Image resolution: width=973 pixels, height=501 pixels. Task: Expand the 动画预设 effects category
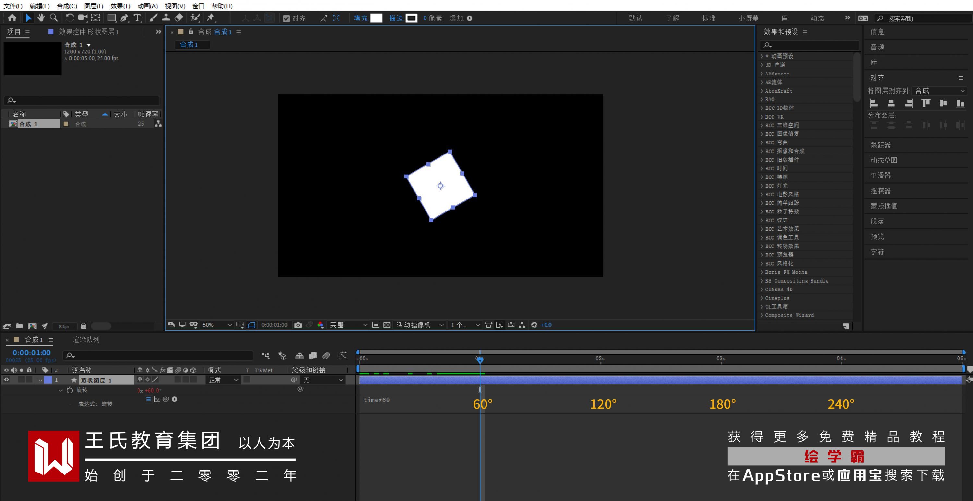coord(762,56)
